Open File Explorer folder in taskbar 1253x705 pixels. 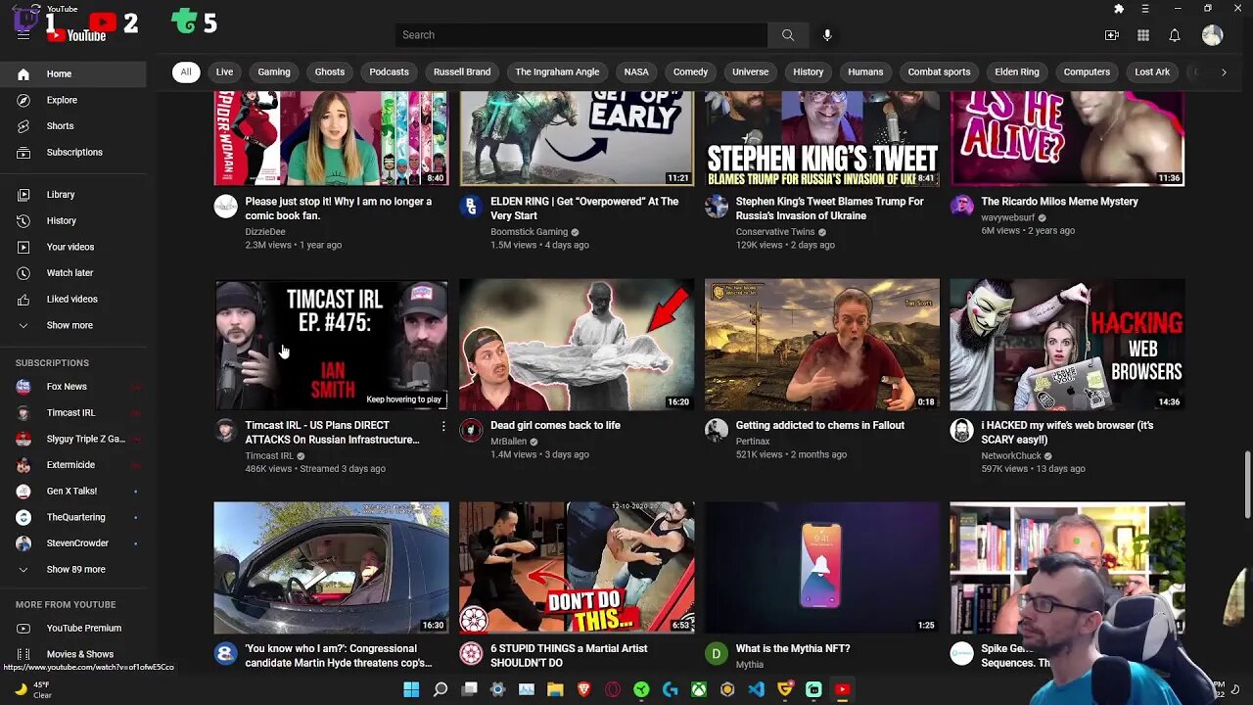[555, 689]
